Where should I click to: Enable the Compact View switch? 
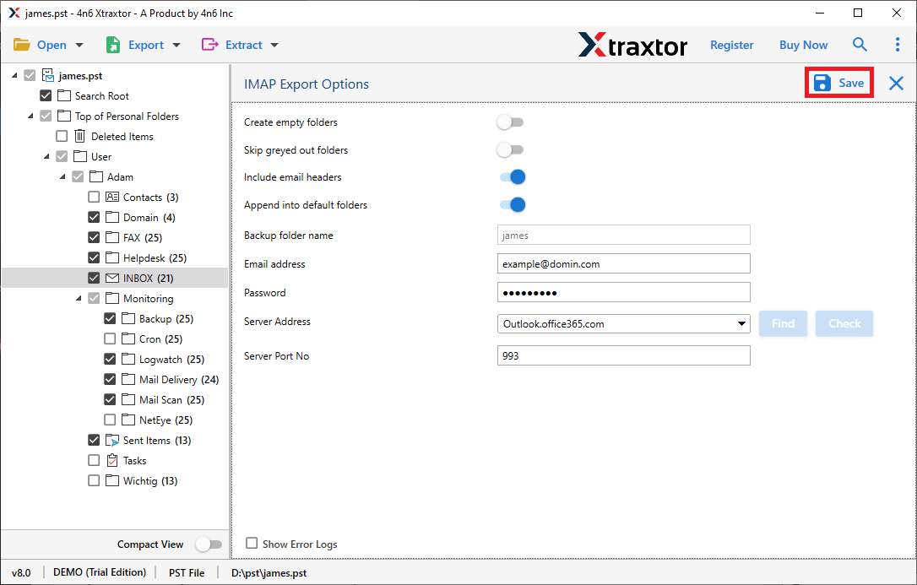(x=209, y=544)
